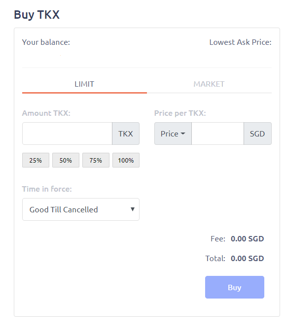Click the SGD currency label addon

[x=257, y=134]
